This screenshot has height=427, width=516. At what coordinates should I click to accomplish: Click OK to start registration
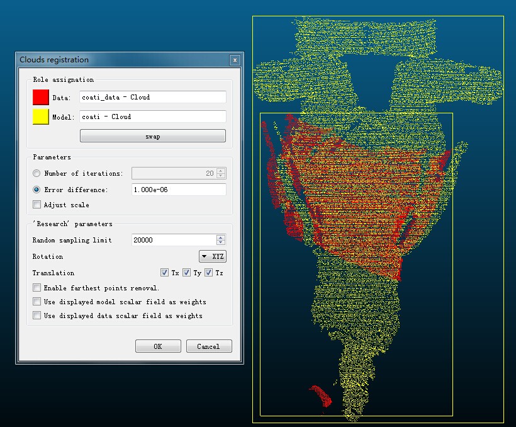click(158, 346)
